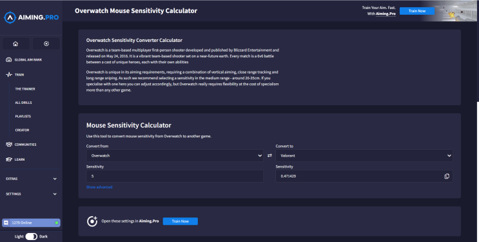This screenshot has height=242, width=479.
Task: Follow the Aiming.Pro link in top banner
Action: coord(386,14)
